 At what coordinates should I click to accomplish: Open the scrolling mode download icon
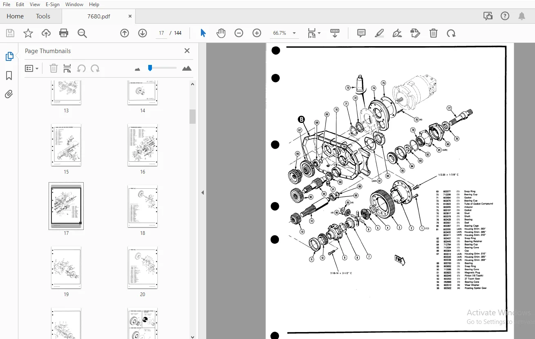coord(335,33)
